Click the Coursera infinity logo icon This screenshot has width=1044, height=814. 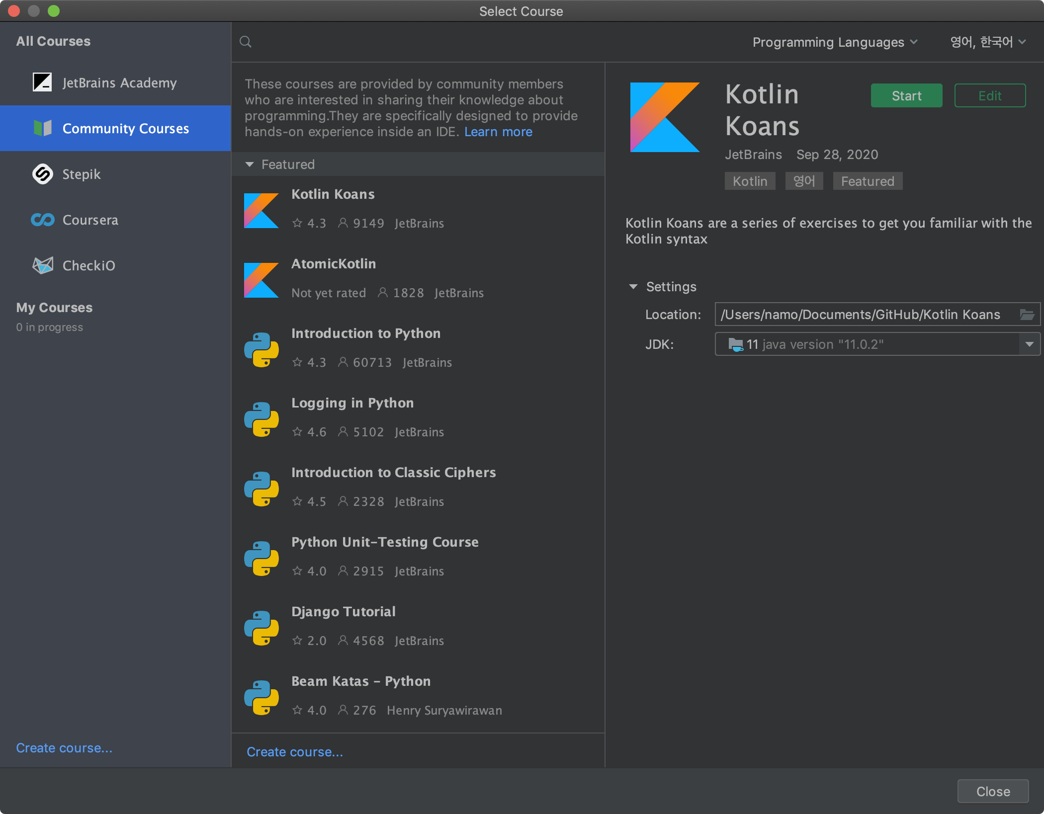point(42,220)
